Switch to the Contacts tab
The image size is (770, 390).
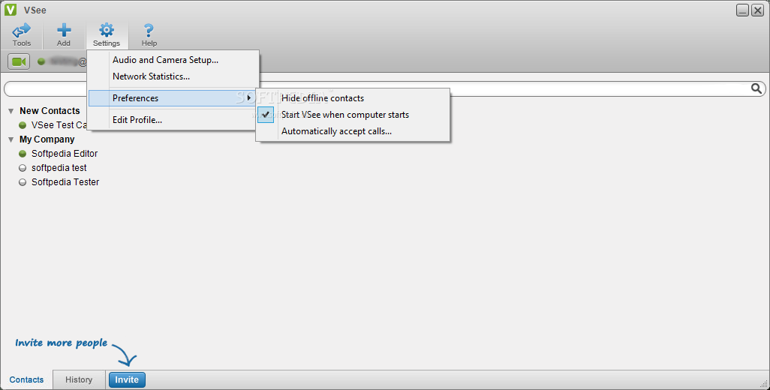(x=26, y=379)
